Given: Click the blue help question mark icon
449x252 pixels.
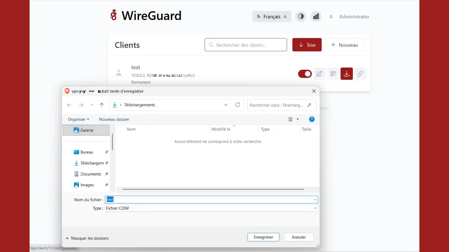Looking at the screenshot, I should 312,119.
